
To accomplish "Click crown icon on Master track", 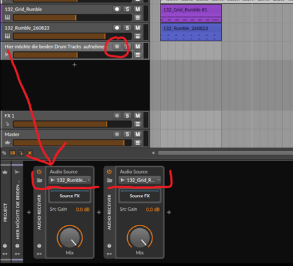I will tap(7, 142).
